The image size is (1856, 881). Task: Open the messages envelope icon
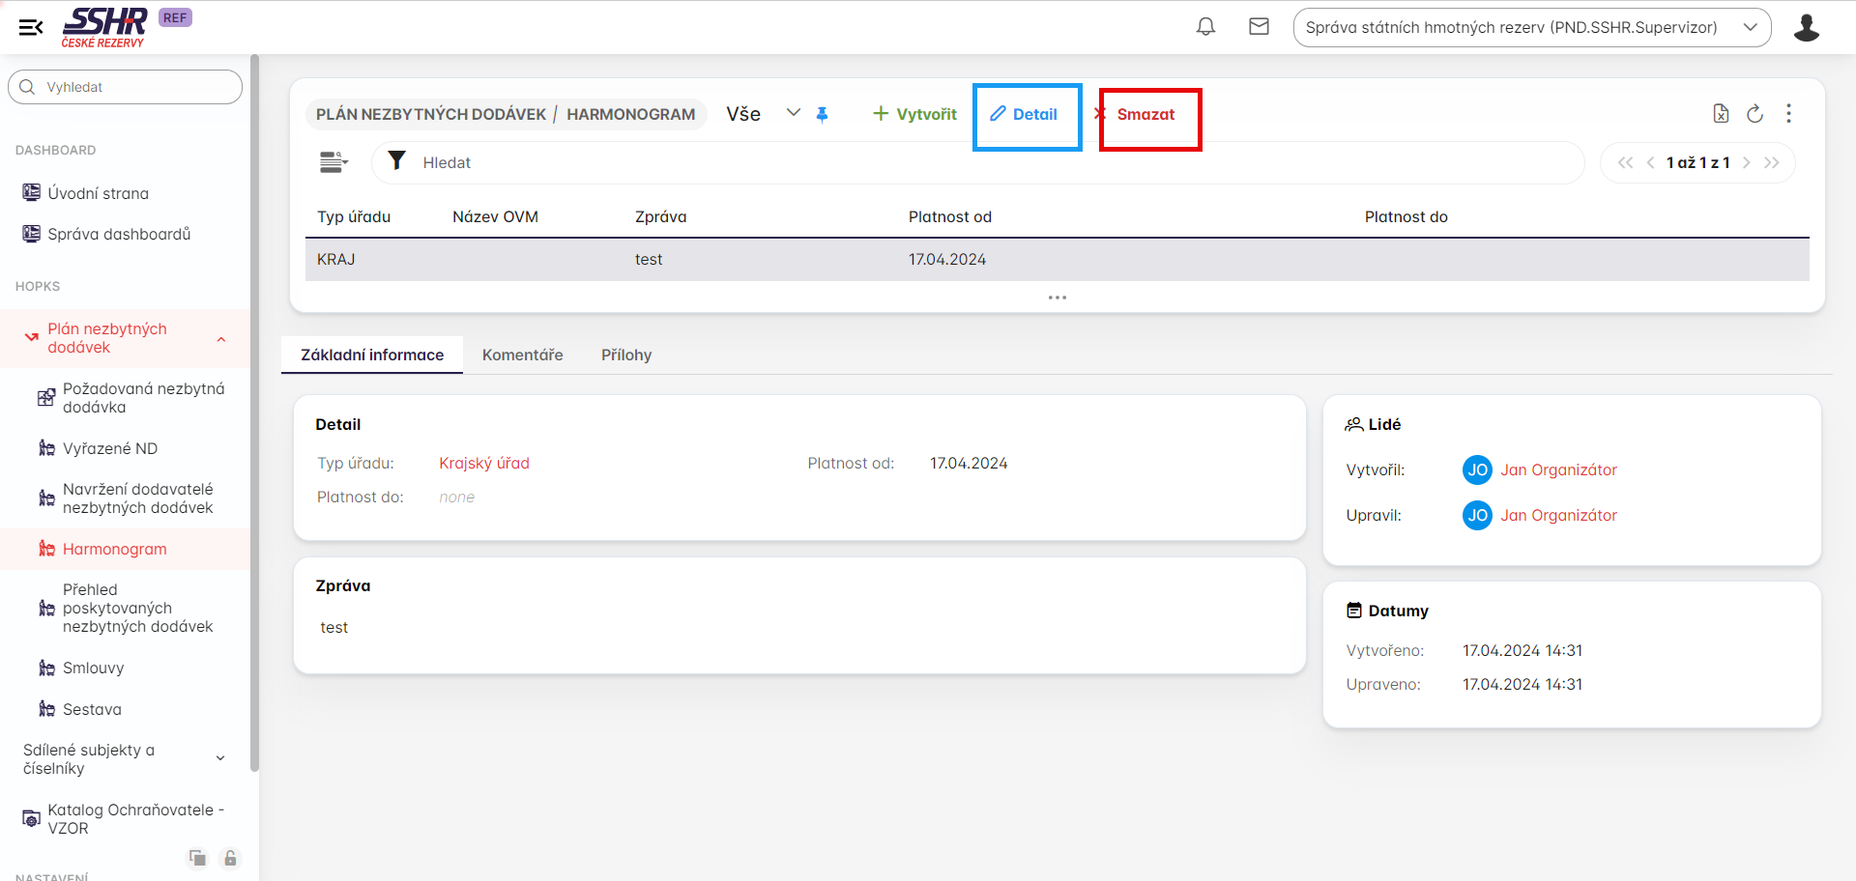tap(1259, 27)
